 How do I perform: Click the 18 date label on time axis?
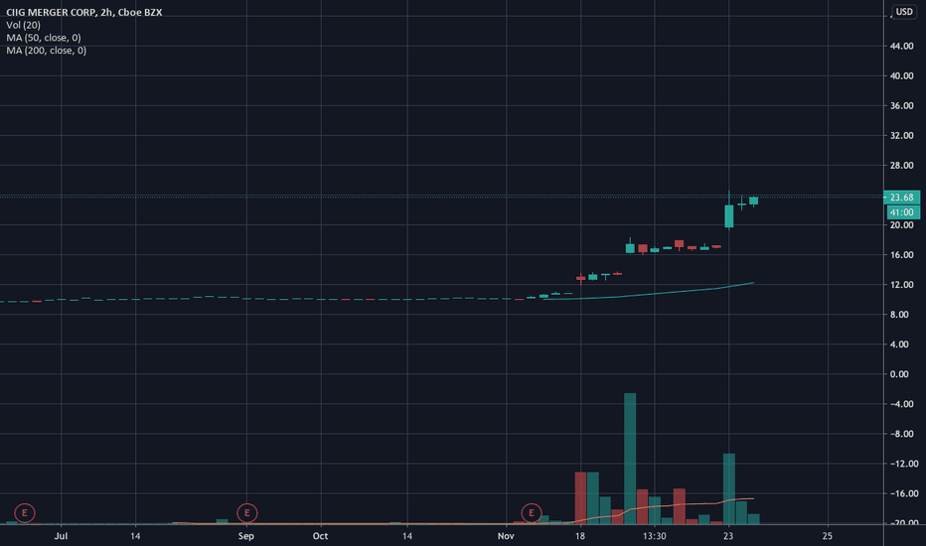pos(580,536)
